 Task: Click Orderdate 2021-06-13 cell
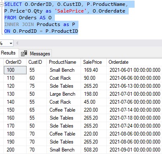(x=134, y=86)
